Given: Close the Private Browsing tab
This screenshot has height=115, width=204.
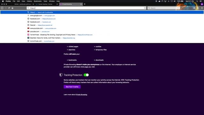Looking at the screenshot, I should [x=81, y=4].
